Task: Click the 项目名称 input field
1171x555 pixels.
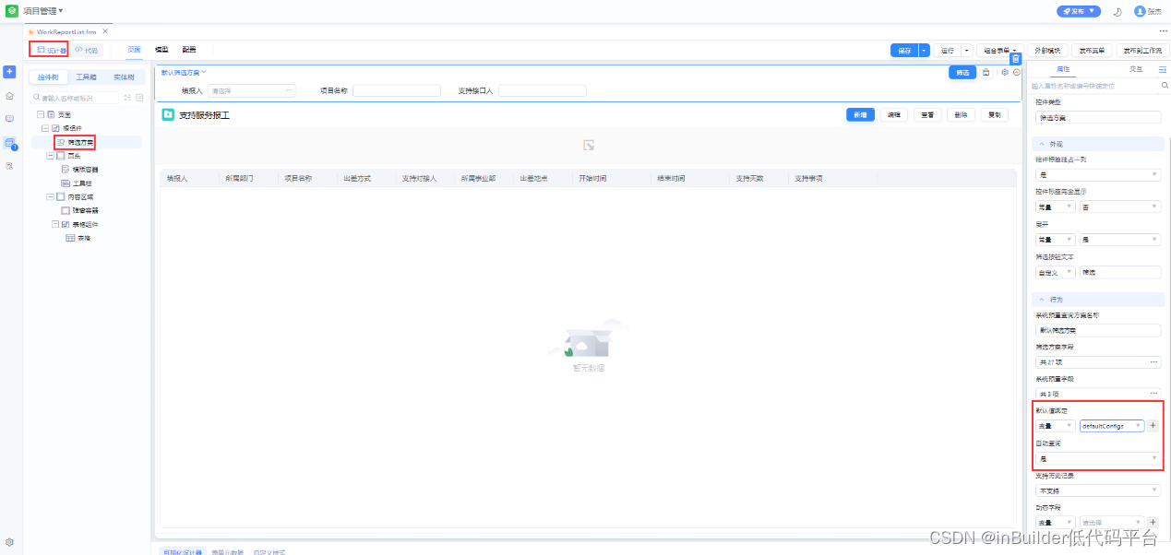Action: (396, 90)
